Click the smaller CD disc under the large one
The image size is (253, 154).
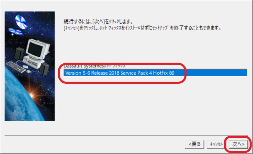pyautogui.click(x=16, y=31)
